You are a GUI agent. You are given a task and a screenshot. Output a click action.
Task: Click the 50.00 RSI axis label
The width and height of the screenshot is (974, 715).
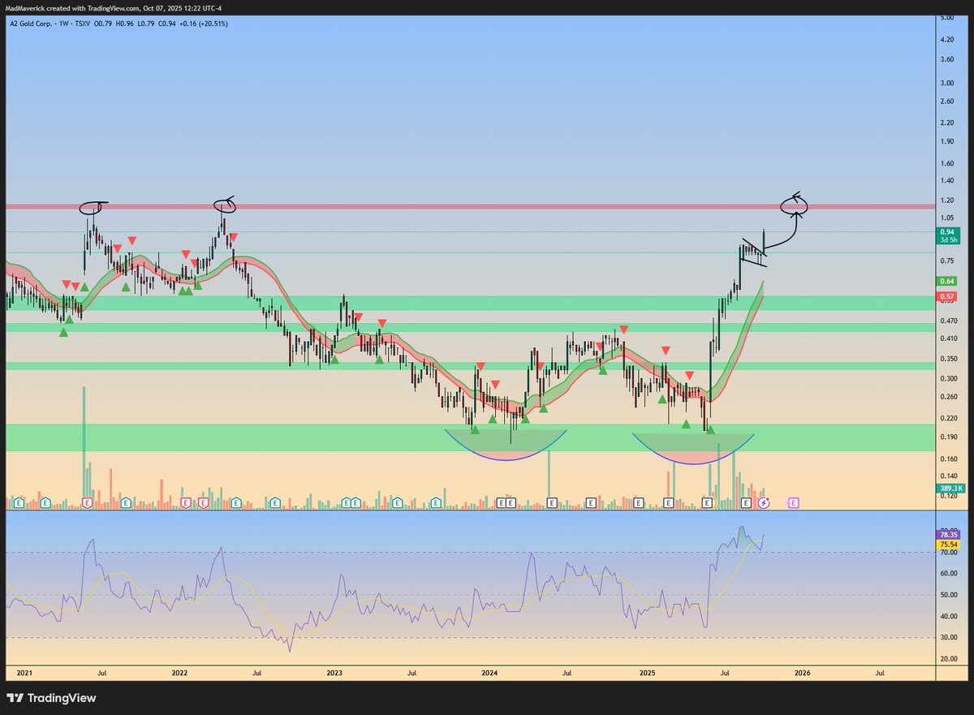948,595
